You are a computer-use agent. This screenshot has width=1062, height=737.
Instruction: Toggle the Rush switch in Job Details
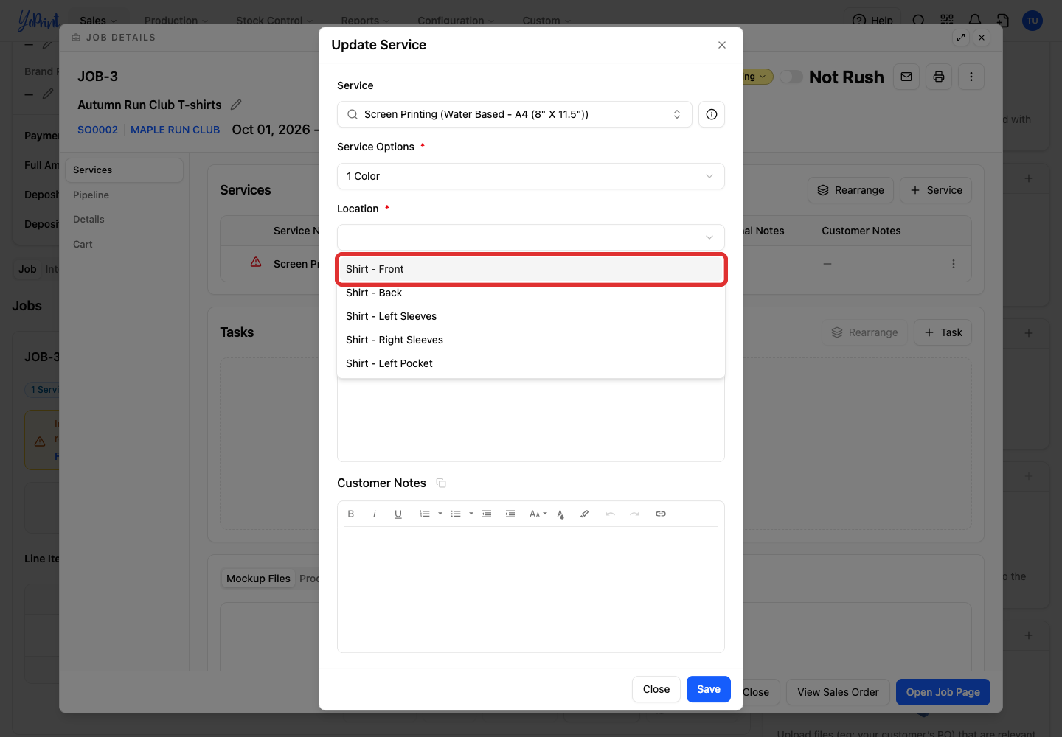791,77
